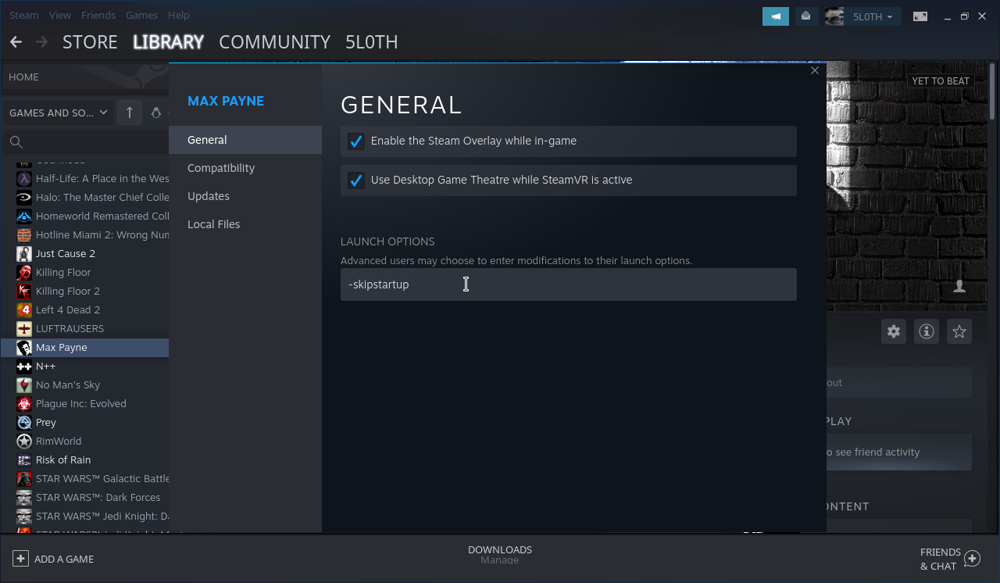
Task: Click the Plague Inc: Evolved icon
Action: point(24,403)
